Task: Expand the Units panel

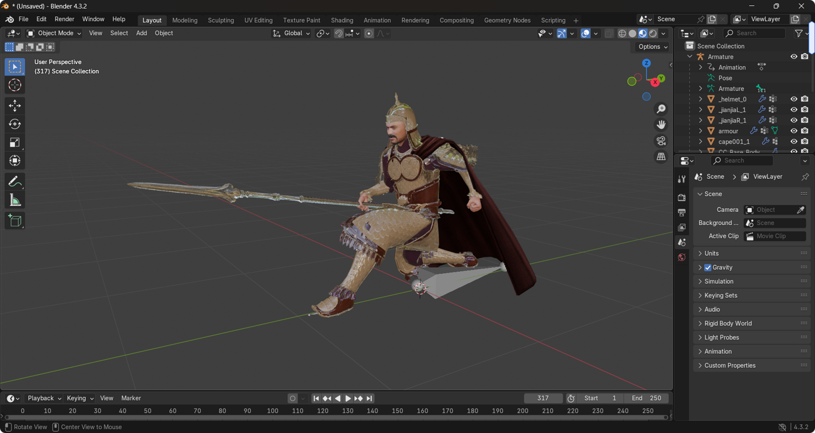Action: pos(751,254)
